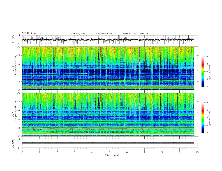This screenshot has height=171, width=222.
Task: Click the "VLF Spectra" title text
Action: [x=32, y=34]
